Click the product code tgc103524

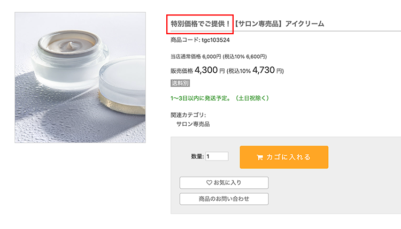click(x=215, y=40)
